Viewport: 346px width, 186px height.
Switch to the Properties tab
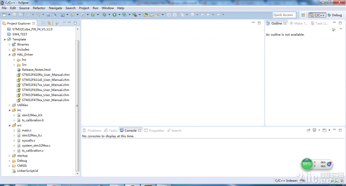[x=154, y=130]
